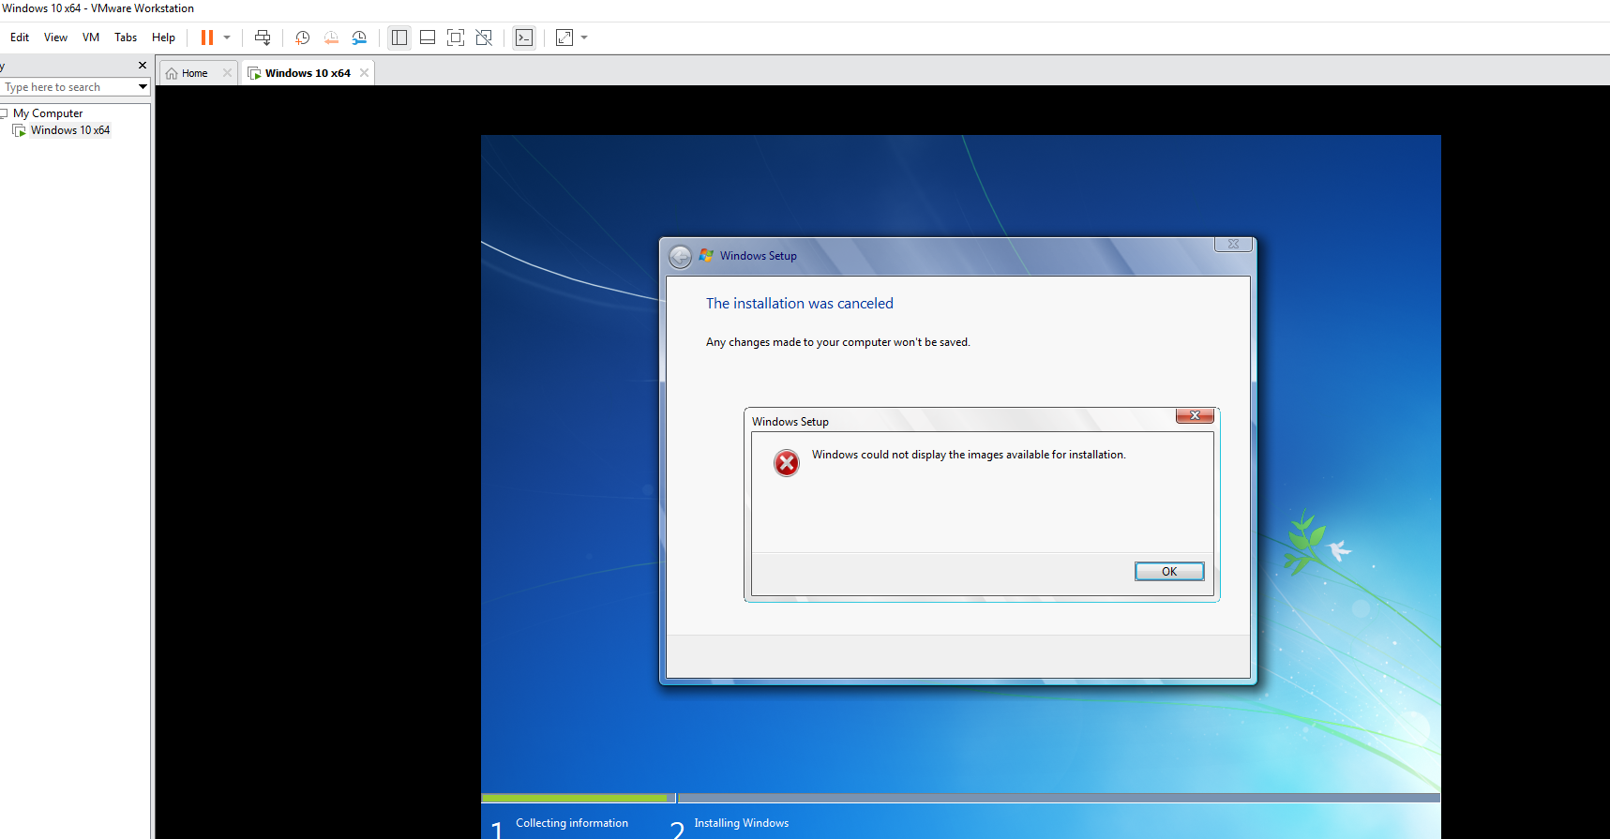
Task: Close the Windows 10 x64 tab
Action: [x=364, y=73]
